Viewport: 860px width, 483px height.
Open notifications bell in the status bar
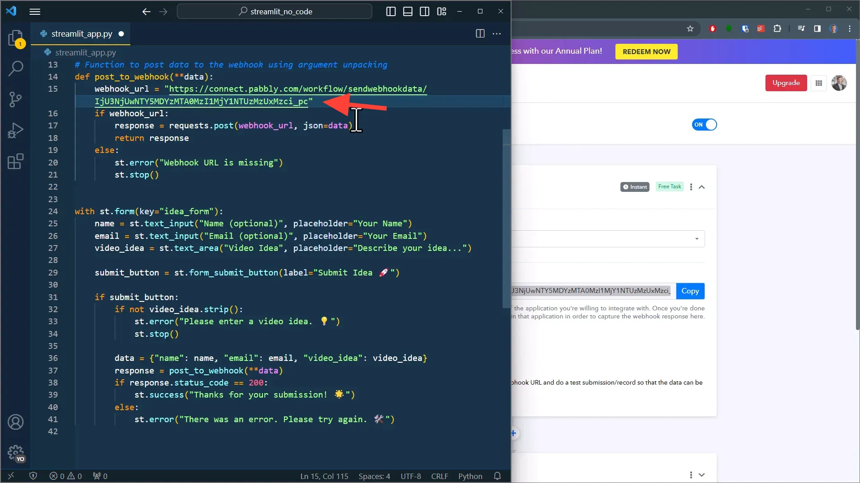point(497,476)
